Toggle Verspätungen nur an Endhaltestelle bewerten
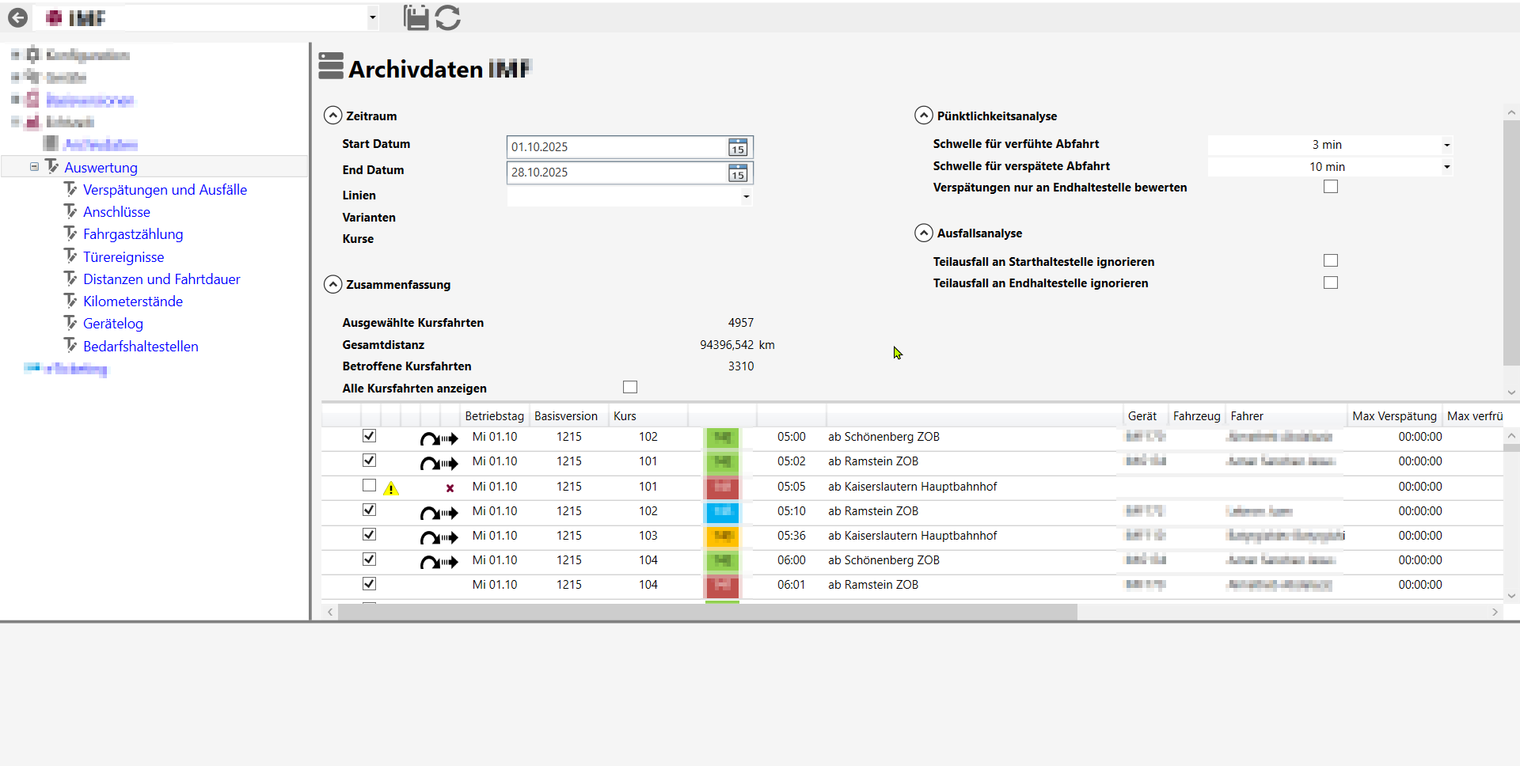 1331,187
